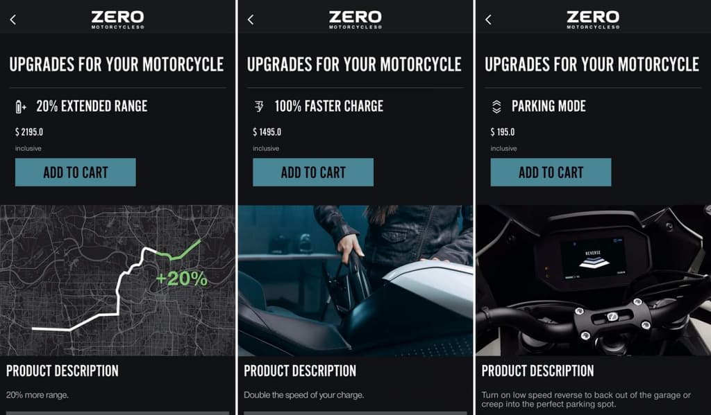
Task: Tap the $195.0 Parking Mode price
Action: (x=505, y=132)
